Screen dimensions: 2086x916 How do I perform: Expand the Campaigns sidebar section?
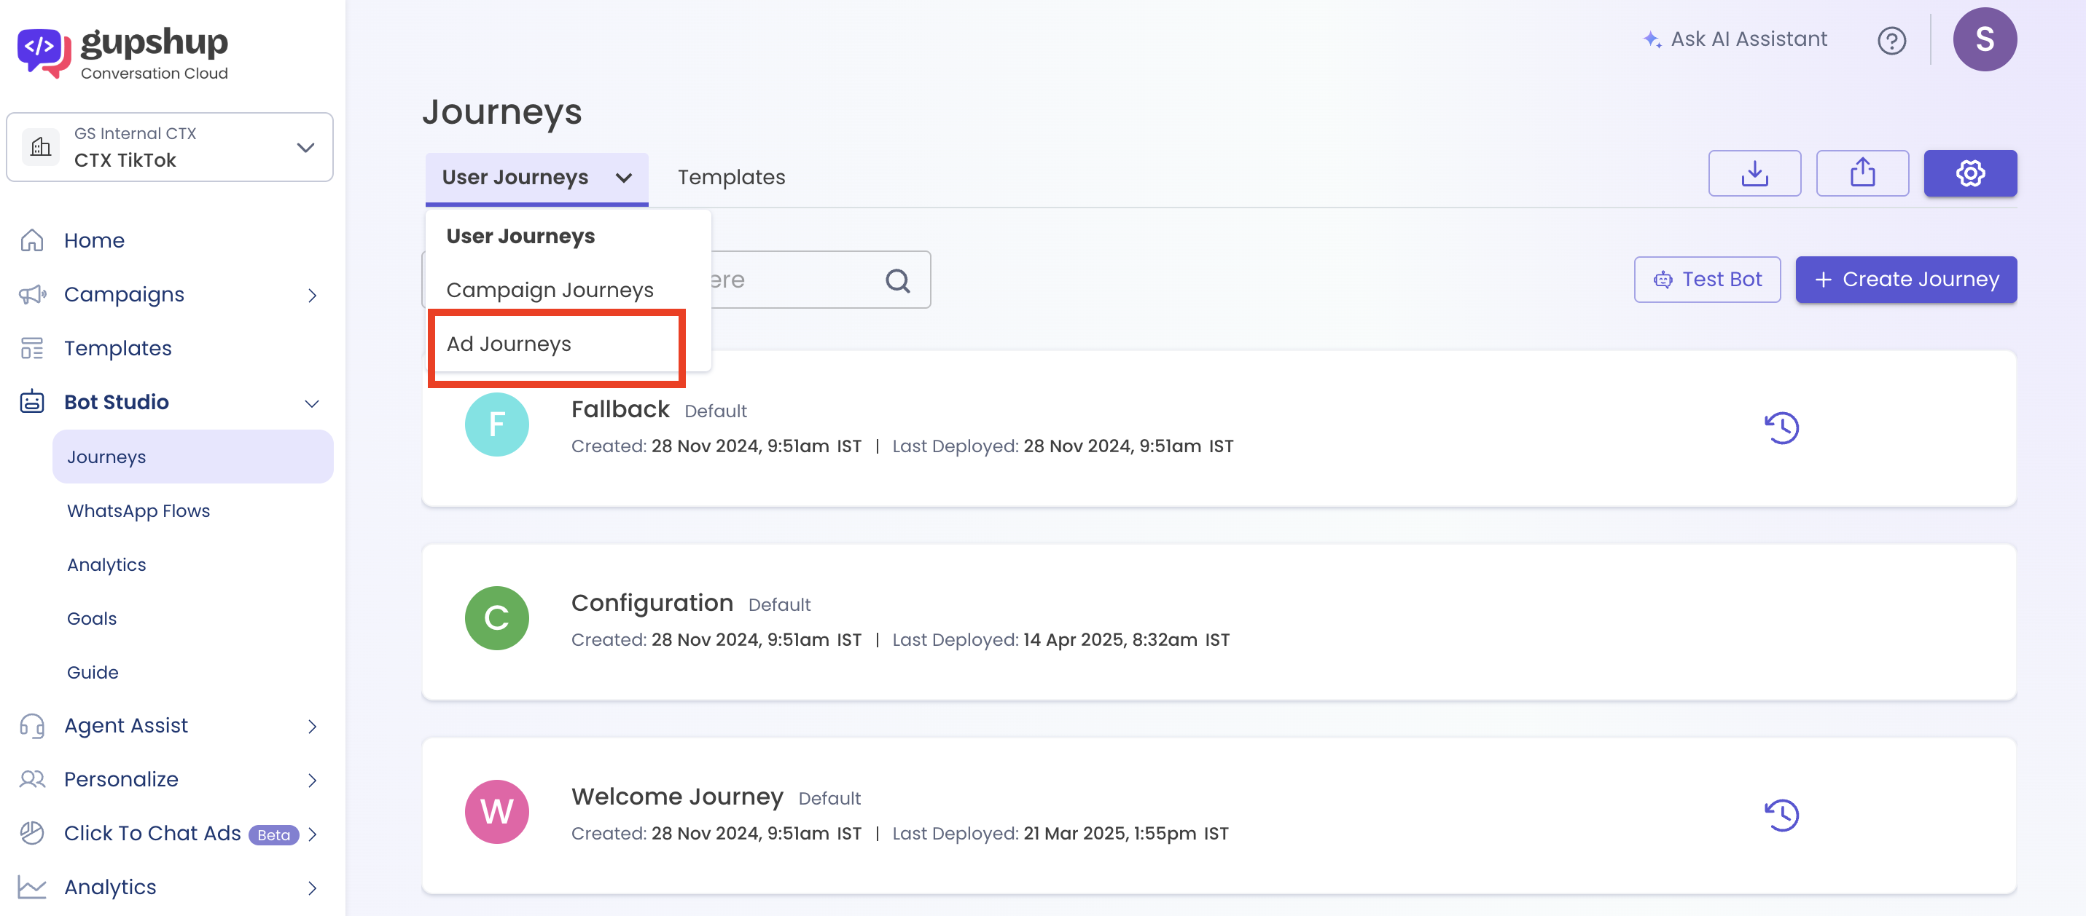(311, 296)
